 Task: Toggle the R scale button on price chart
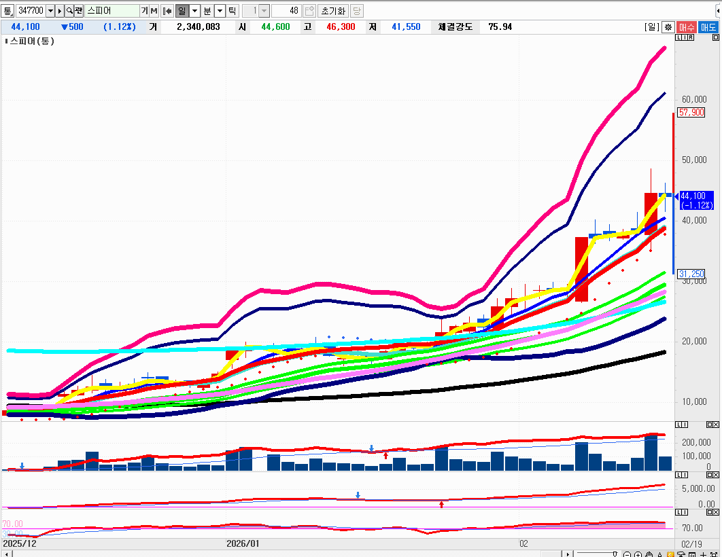[691, 37]
